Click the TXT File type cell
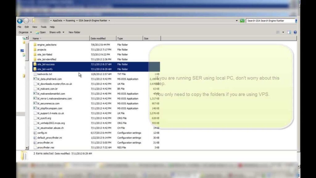The image size is (316, 178). (x=121, y=74)
